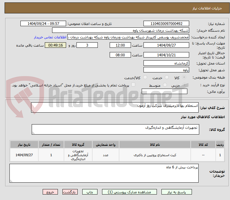
Task: Click the کد کالا column header
Action: pyautogui.click(x=203, y=145)
